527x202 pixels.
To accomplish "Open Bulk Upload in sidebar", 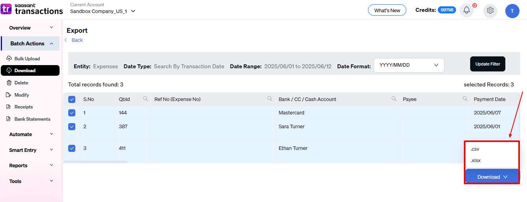I will 27,59.
